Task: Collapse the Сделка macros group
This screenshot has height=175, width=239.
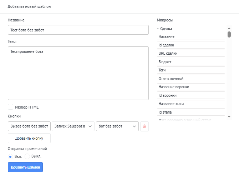Action: tap(164, 29)
